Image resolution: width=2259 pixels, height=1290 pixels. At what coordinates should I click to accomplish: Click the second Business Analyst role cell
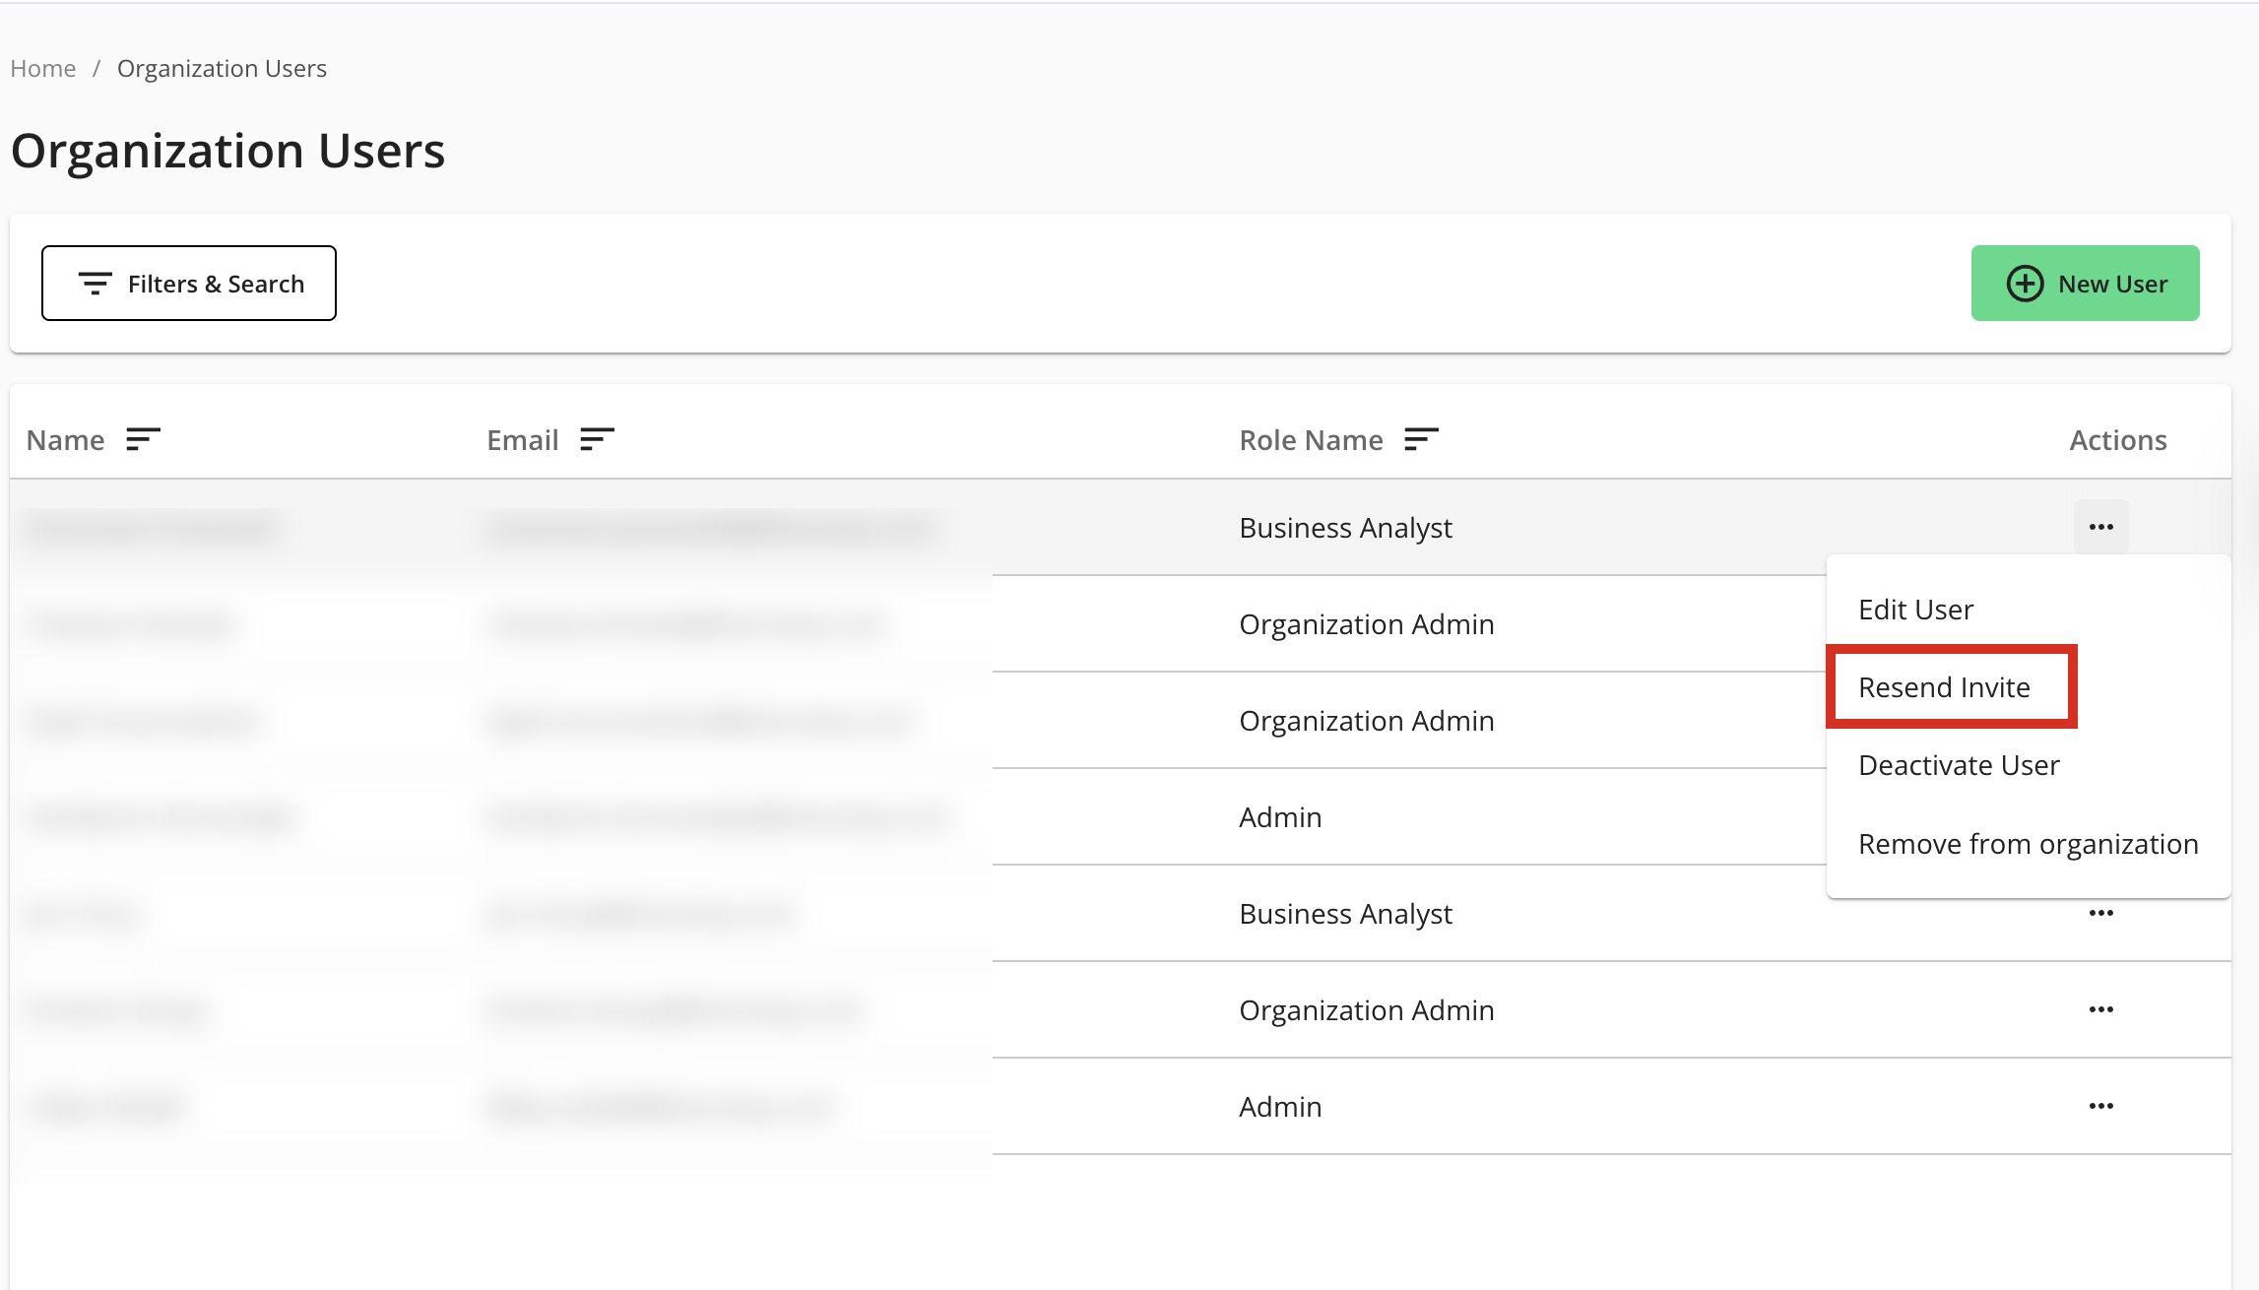pyautogui.click(x=1345, y=914)
